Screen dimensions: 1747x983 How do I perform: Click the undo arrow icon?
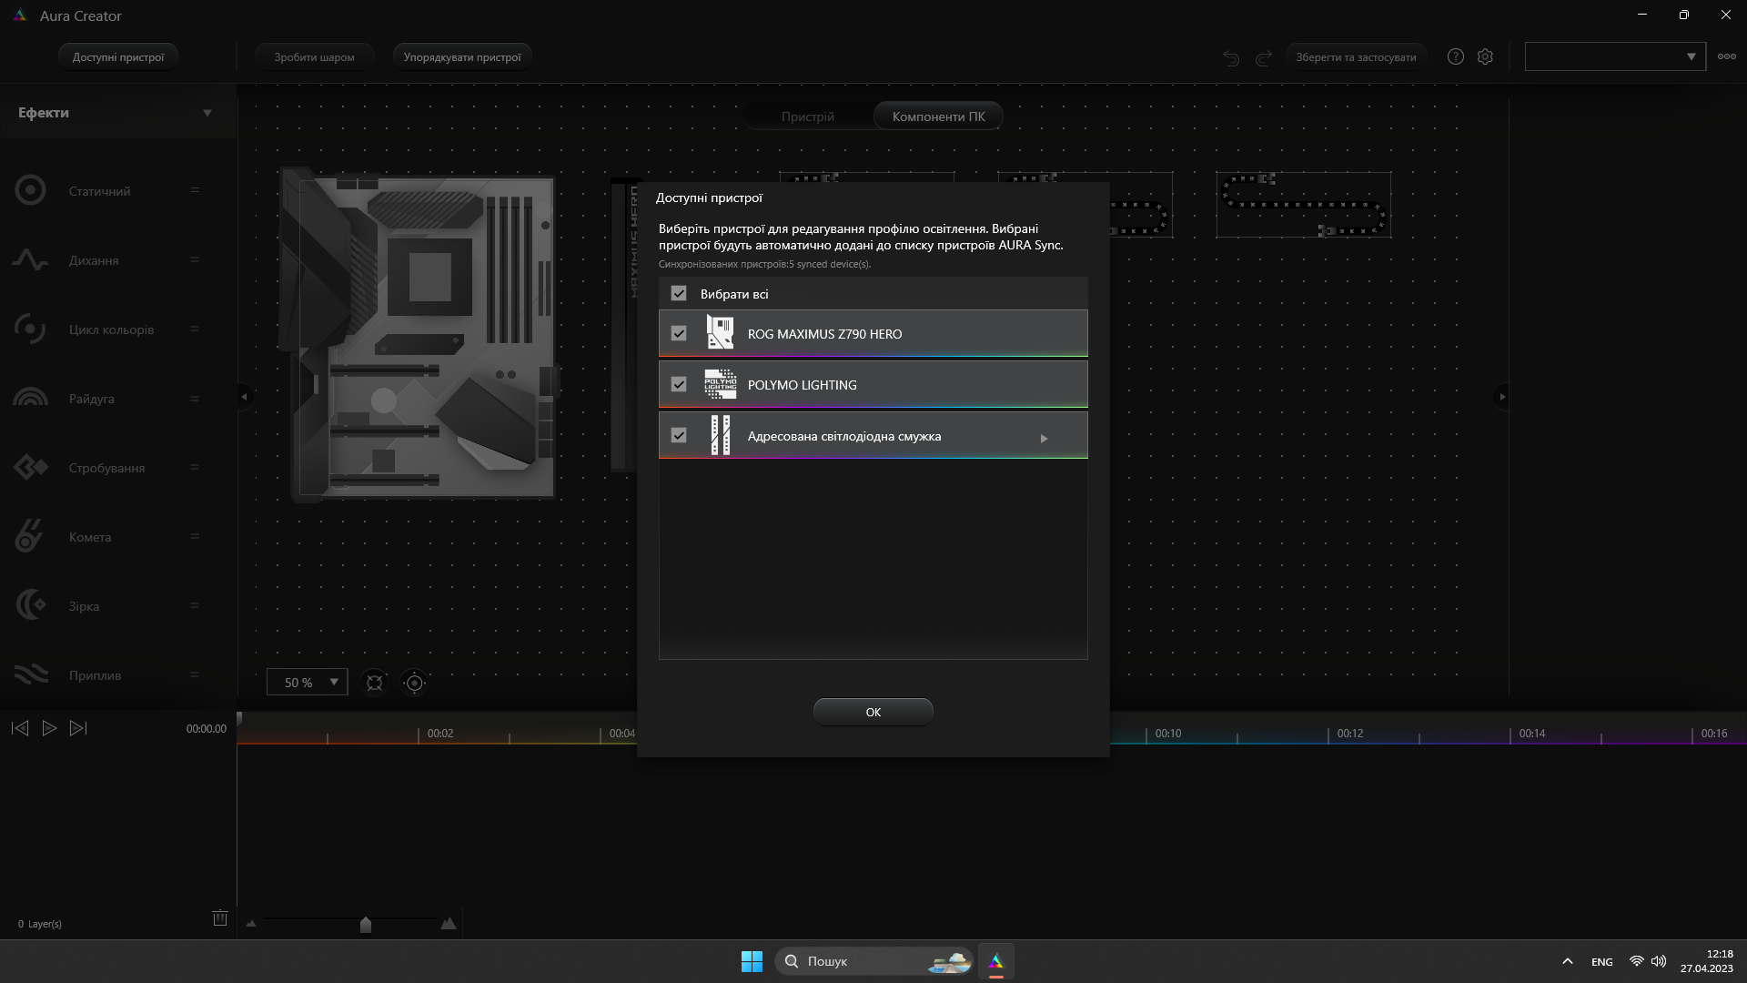[x=1231, y=57]
